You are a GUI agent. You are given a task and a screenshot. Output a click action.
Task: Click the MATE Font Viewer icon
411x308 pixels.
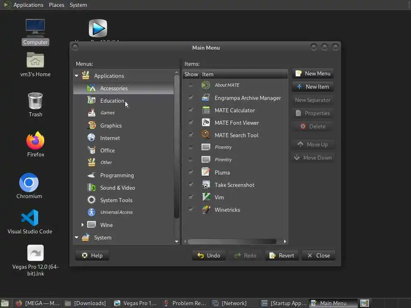pyautogui.click(x=206, y=123)
